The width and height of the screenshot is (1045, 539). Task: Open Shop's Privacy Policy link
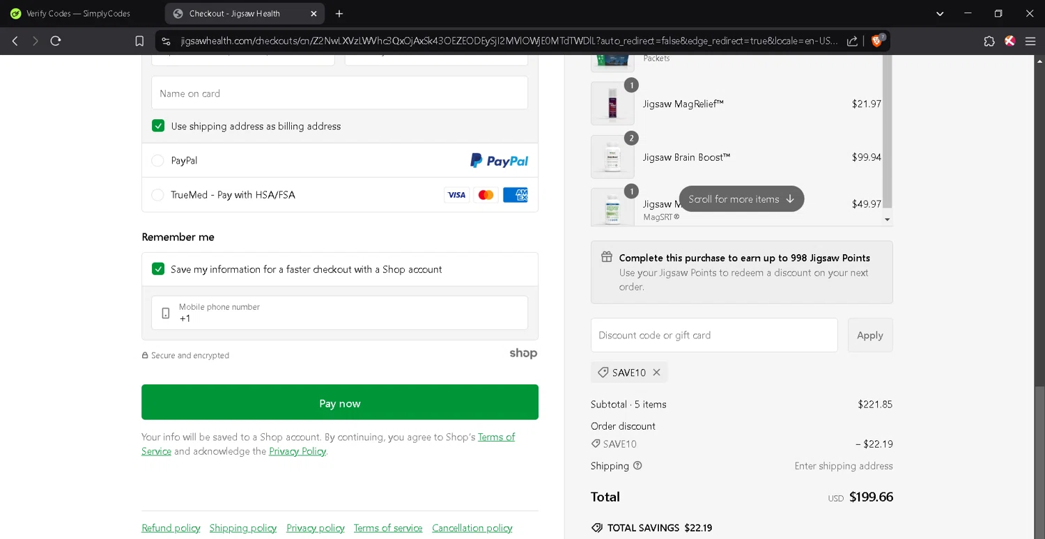[x=297, y=451]
